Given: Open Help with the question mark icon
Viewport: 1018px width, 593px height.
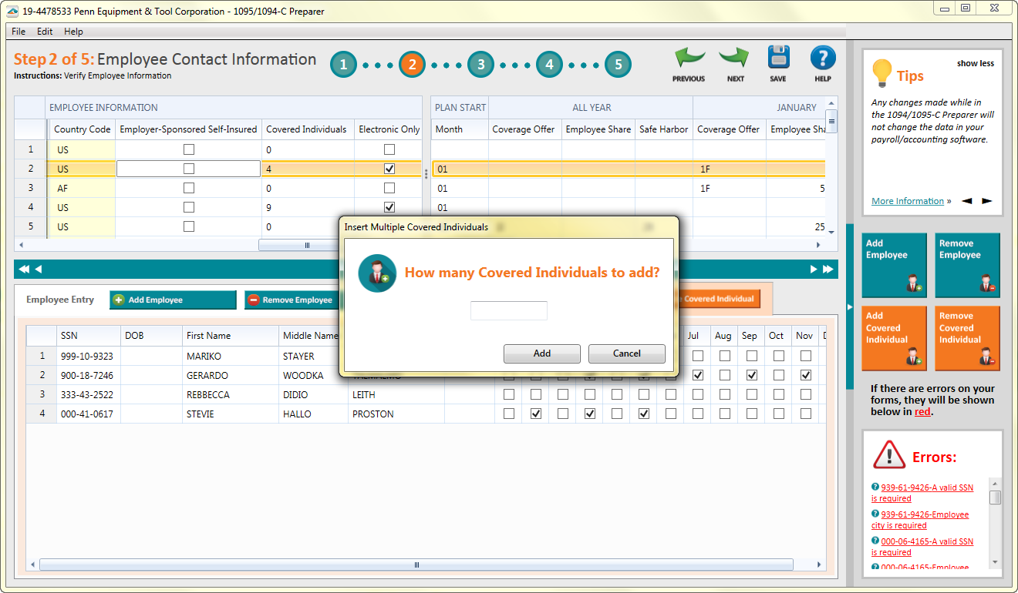Looking at the screenshot, I should click(823, 59).
